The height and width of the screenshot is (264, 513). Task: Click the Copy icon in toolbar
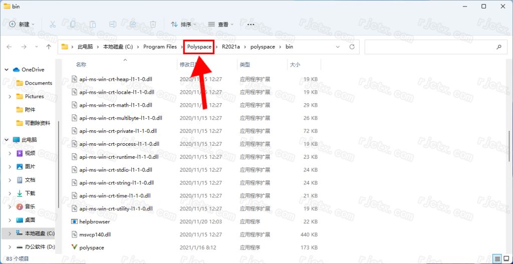coord(73,24)
